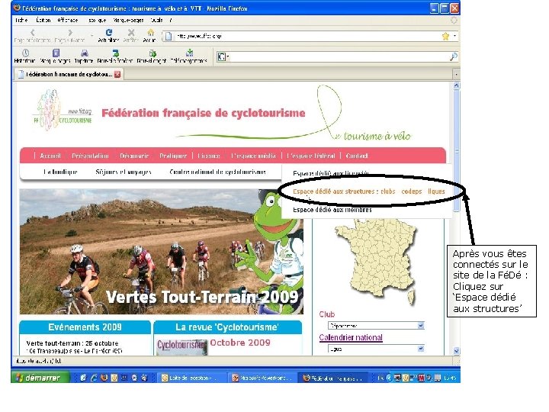Open the Windows démarrer start button

[x=40, y=378]
